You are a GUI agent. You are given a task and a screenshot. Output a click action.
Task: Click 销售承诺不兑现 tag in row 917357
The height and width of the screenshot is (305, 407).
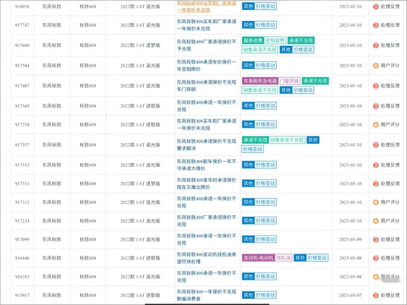click(x=287, y=140)
